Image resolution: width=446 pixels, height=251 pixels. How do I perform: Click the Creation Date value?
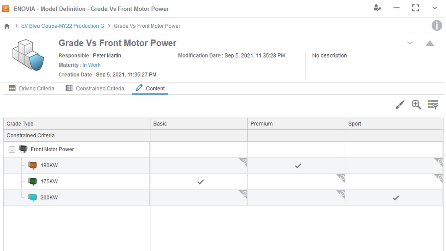[x=126, y=75]
